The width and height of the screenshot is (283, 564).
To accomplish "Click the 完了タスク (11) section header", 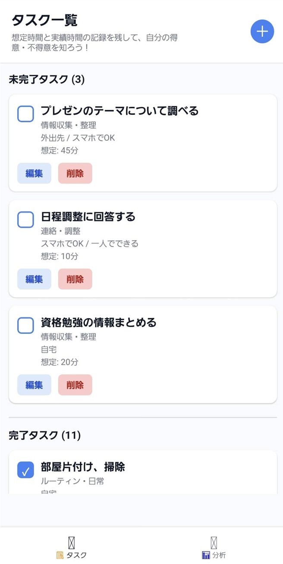I will click(x=44, y=435).
